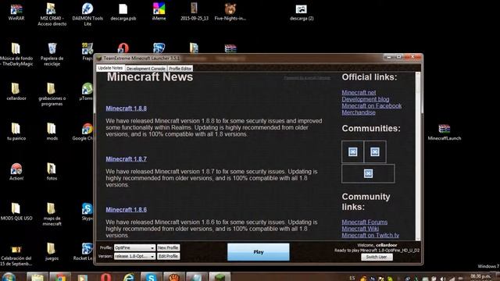Open the Minecraft 1.8.7 news link

(x=127, y=159)
